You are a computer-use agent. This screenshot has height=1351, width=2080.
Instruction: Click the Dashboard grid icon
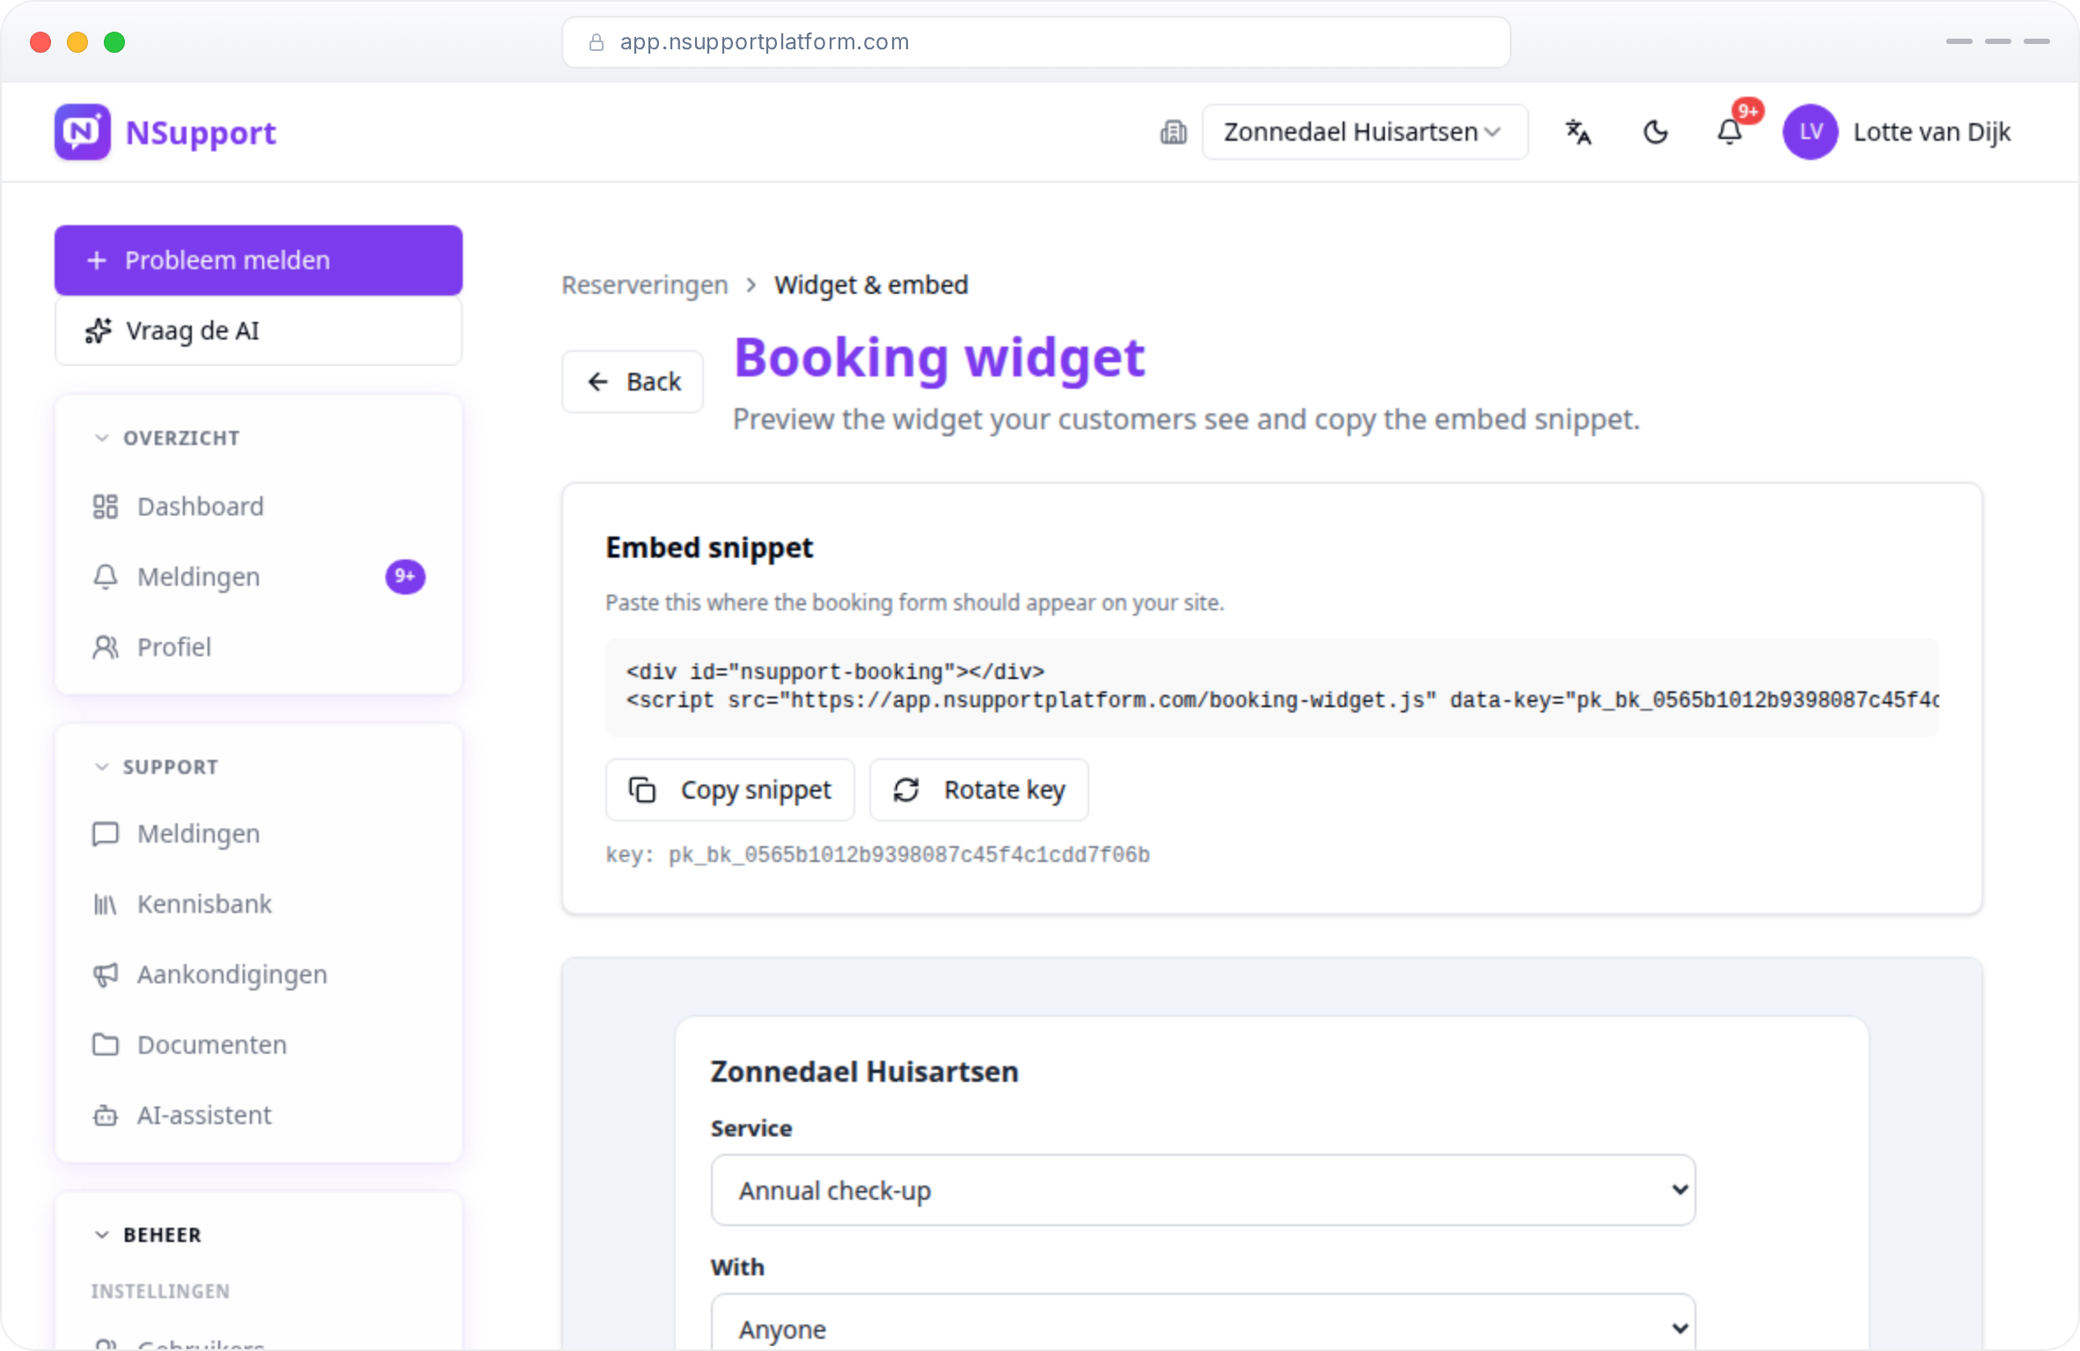point(106,507)
